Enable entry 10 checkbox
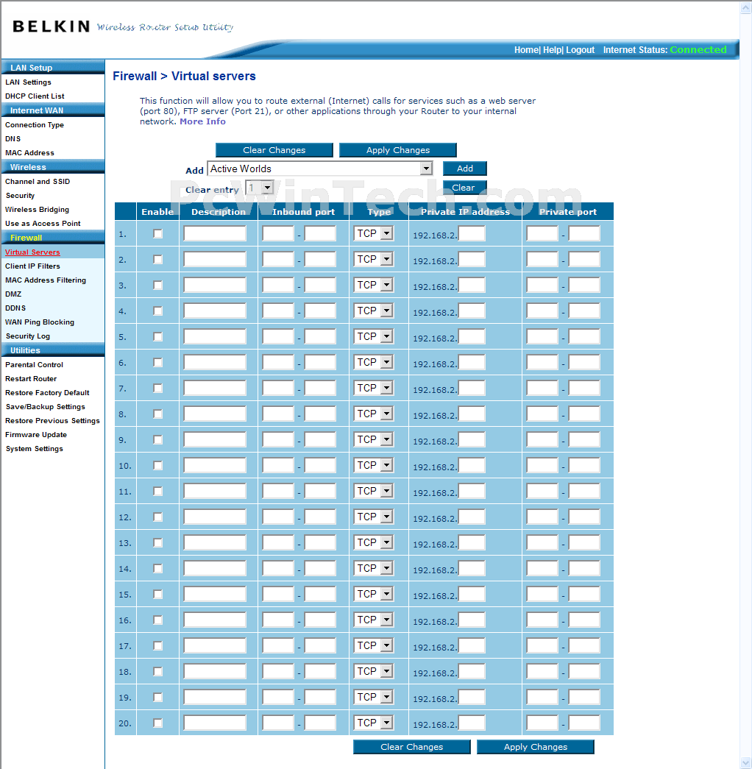 pos(157,465)
